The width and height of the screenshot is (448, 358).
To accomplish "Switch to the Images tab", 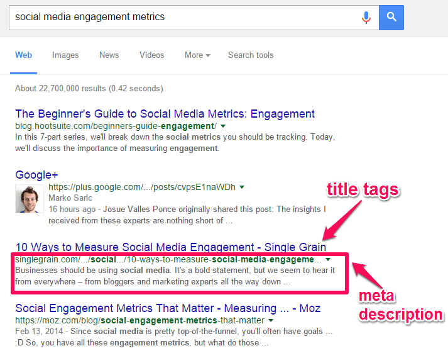I will (65, 55).
